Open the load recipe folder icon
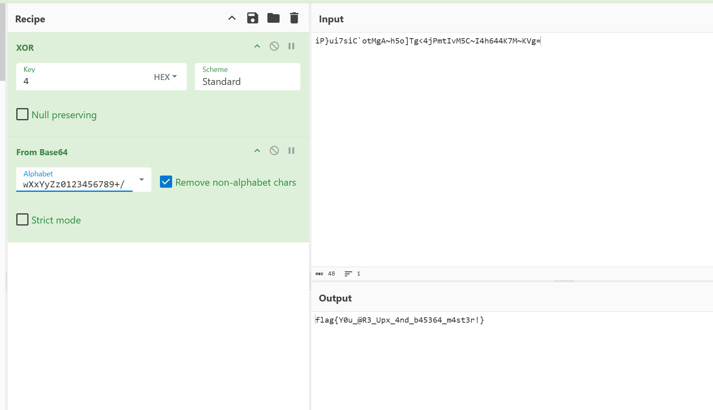 coord(273,18)
